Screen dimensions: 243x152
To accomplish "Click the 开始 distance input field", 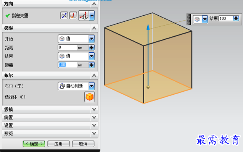I will [x=68, y=47].
